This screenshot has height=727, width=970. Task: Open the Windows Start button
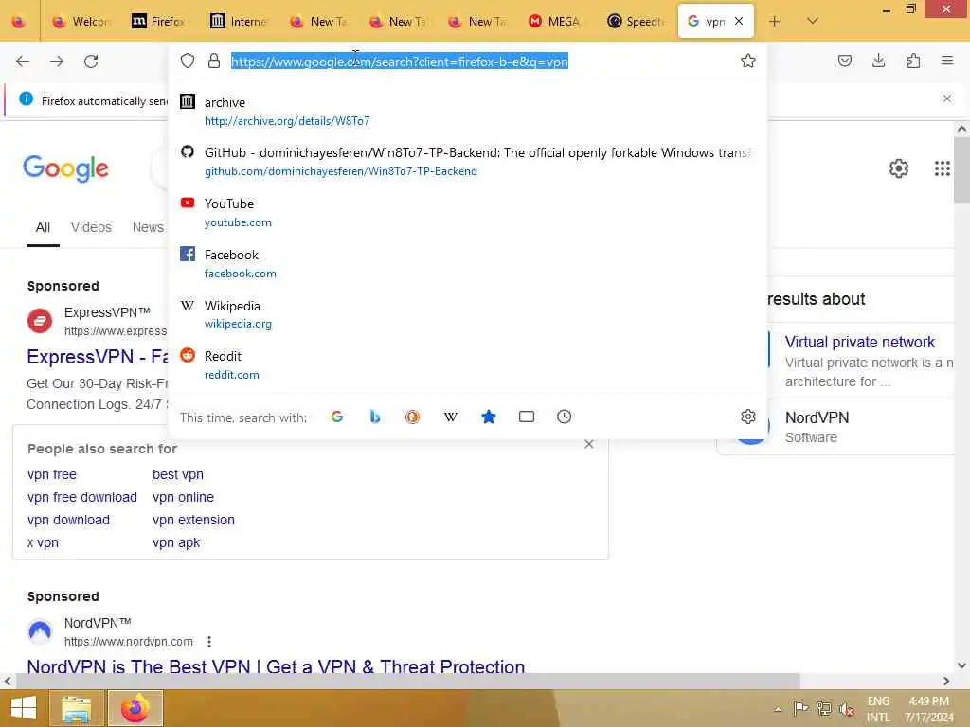click(x=24, y=708)
